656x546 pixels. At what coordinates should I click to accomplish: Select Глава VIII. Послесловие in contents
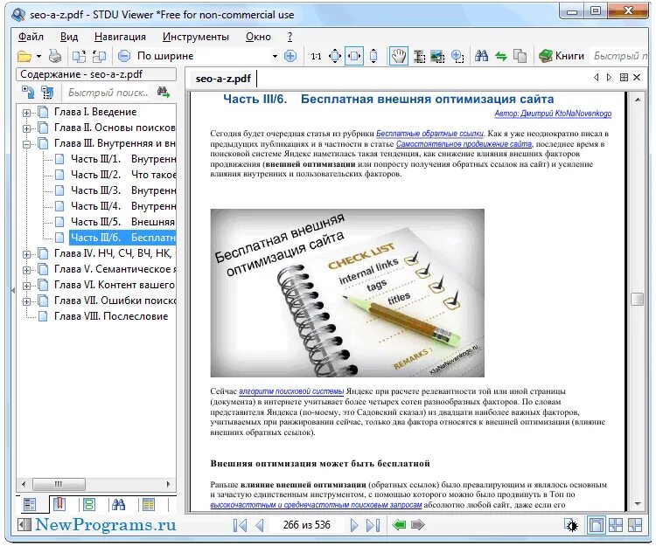point(111,316)
